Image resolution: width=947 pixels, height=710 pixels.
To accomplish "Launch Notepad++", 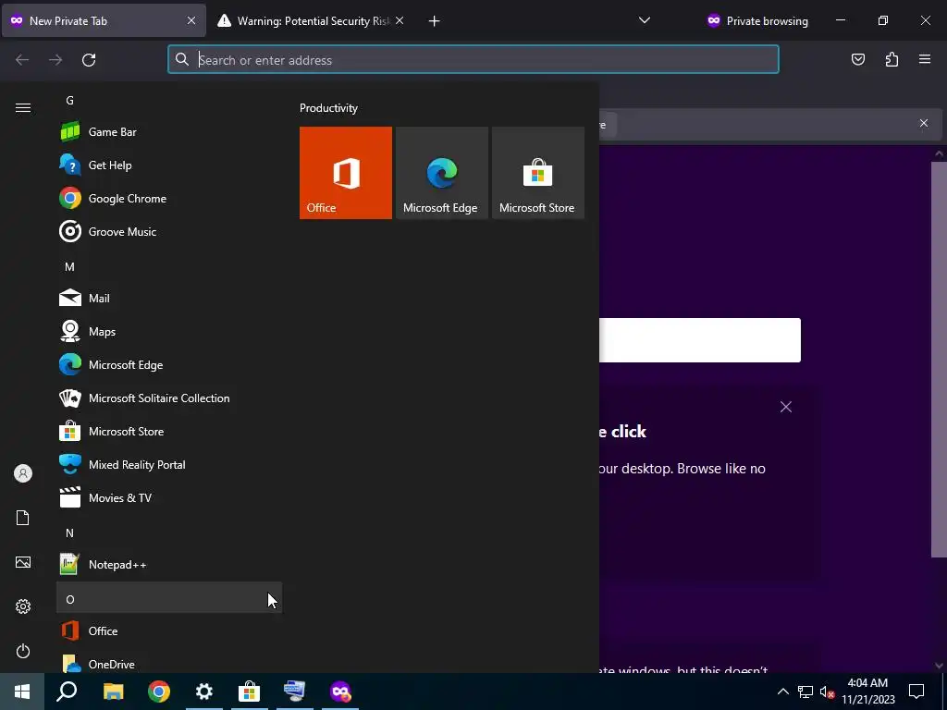I will [x=169, y=565].
